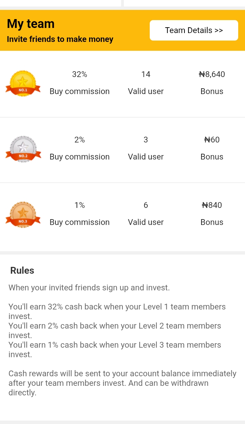The height and width of the screenshot is (424, 245).
Task: Select the 14 Valid user count
Action: (146, 74)
